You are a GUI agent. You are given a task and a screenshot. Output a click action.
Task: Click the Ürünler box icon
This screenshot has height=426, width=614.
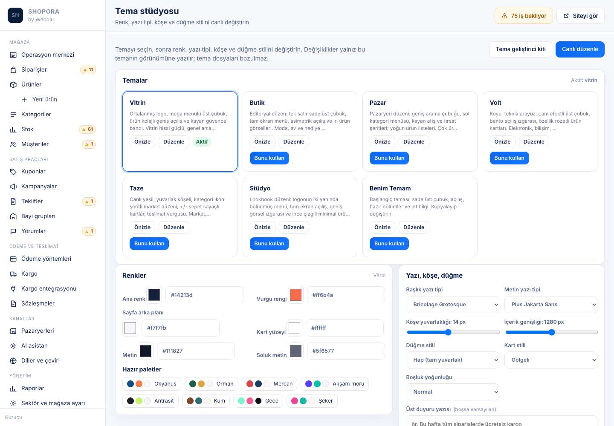tap(13, 85)
